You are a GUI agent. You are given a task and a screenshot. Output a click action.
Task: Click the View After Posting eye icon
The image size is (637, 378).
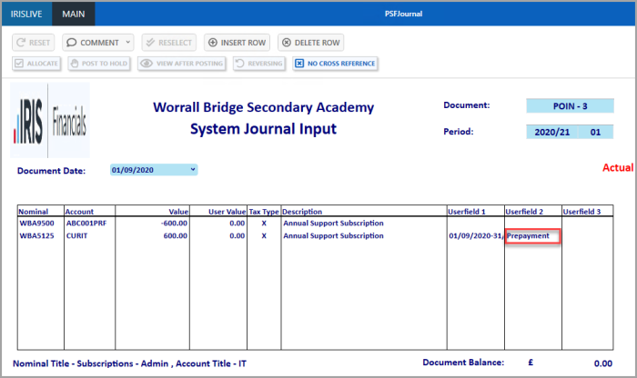146,64
